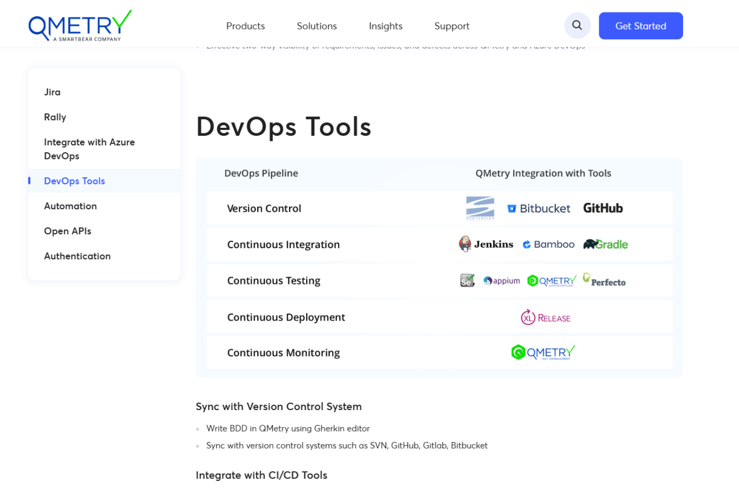
Task: Select Integrate with Azure DevOps in sidebar
Action: [89, 149]
